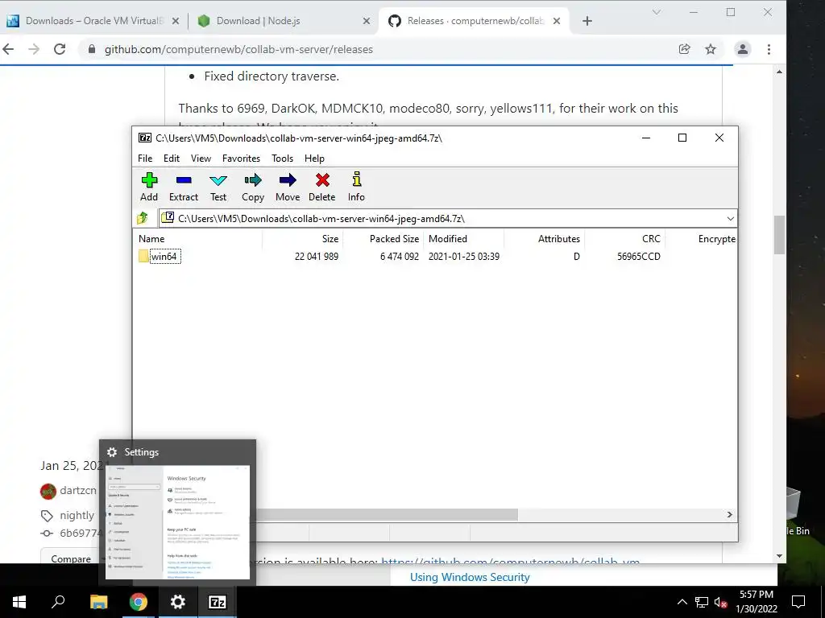Click the nightly tag link
The height and width of the screenshot is (618, 825).
click(77, 516)
